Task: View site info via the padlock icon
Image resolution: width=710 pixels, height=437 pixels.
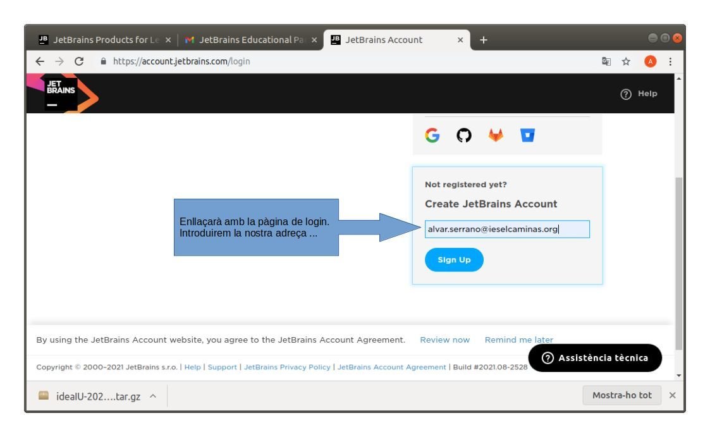Action: point(103,61)
